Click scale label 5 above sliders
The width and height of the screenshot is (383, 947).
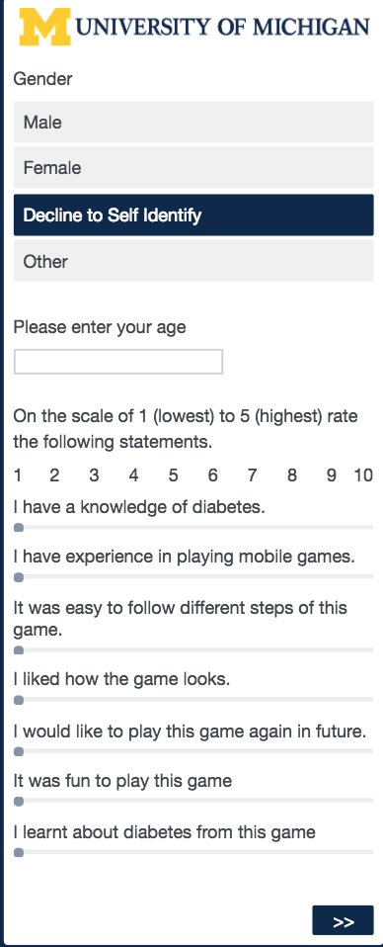(173, 475)
